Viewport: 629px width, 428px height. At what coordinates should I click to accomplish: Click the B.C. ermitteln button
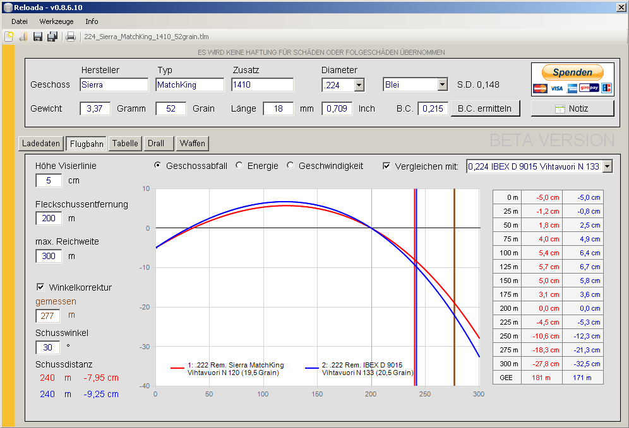[485, 108]
